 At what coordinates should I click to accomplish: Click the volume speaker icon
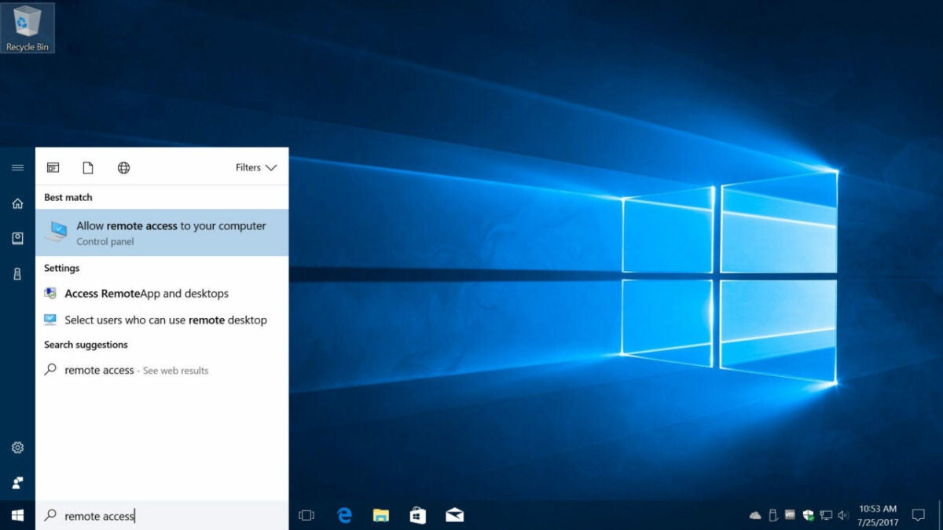843,515
